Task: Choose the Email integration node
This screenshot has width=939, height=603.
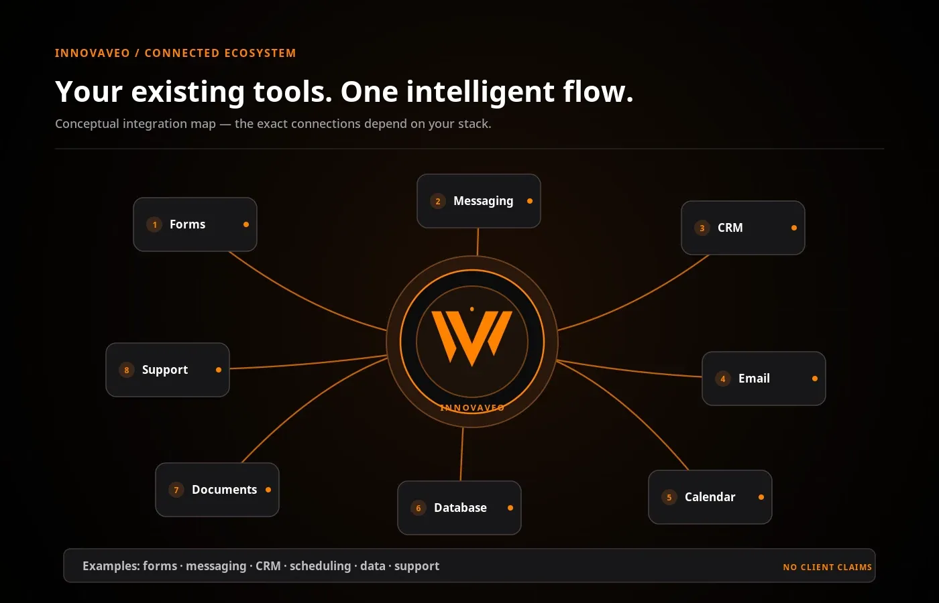Action: [x=764, y=379]
